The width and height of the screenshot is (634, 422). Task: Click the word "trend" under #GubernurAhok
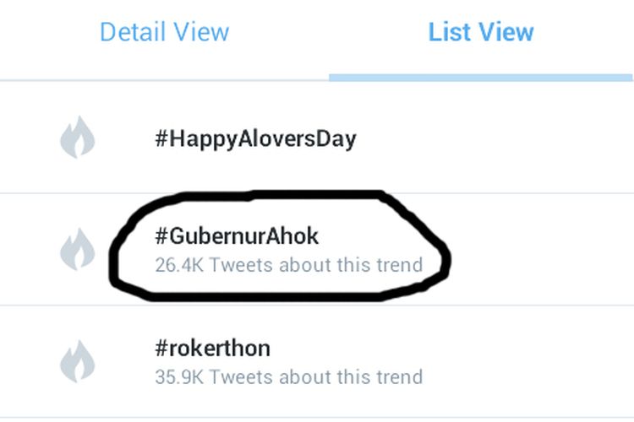pyautogui.click(x=402, y=265)
